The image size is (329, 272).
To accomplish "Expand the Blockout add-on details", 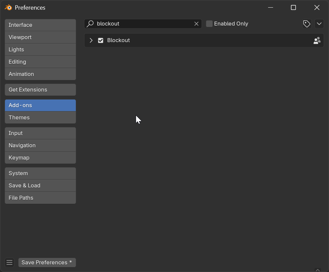I will pos(91,40).
